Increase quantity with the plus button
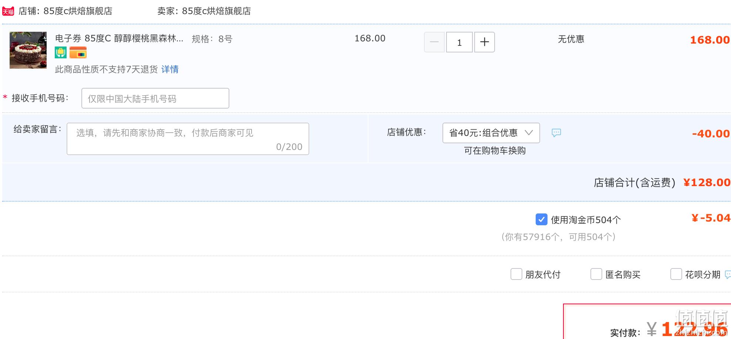731x339 pixels. 485,42
